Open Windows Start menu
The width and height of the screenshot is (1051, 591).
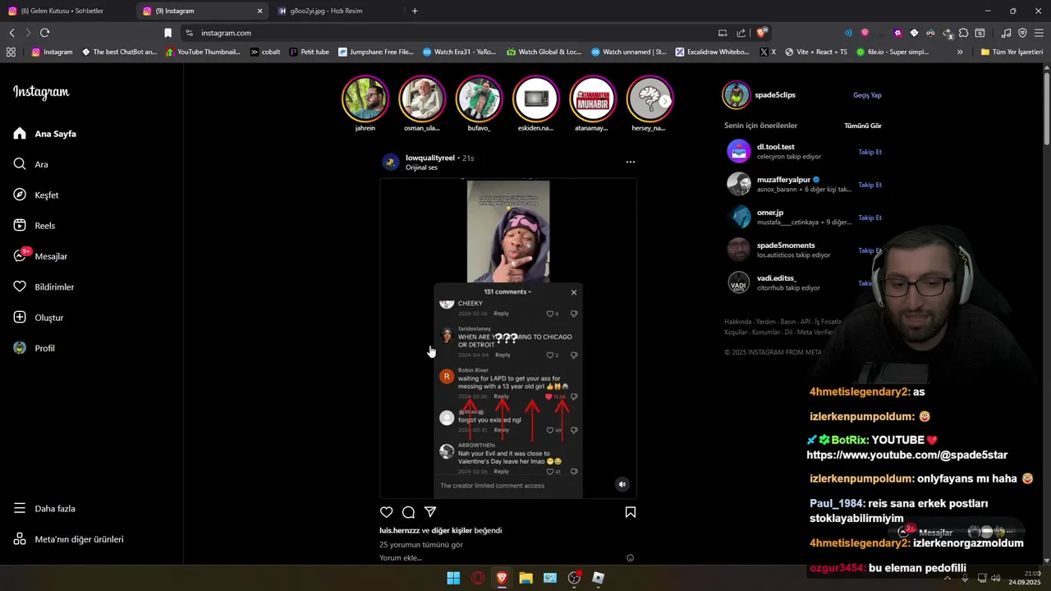[453, 578]
